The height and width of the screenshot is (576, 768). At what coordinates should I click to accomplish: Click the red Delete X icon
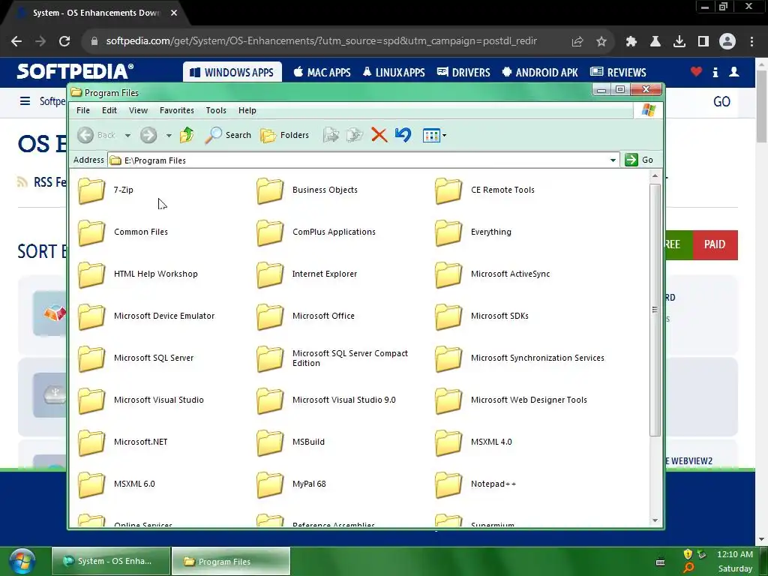click(x=379, y=135)
